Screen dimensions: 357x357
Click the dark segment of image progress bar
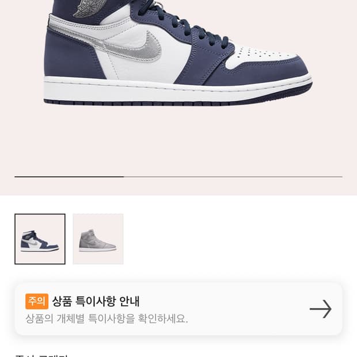click(69, 176)
